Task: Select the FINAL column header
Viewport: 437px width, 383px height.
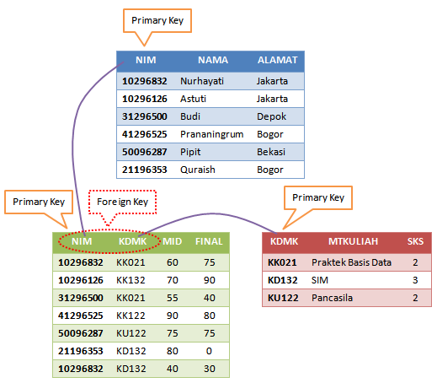Action: (x=209, y=241)
